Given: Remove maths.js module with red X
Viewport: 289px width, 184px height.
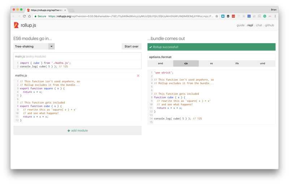Looking at the screenshot, I should coord(138,76).
